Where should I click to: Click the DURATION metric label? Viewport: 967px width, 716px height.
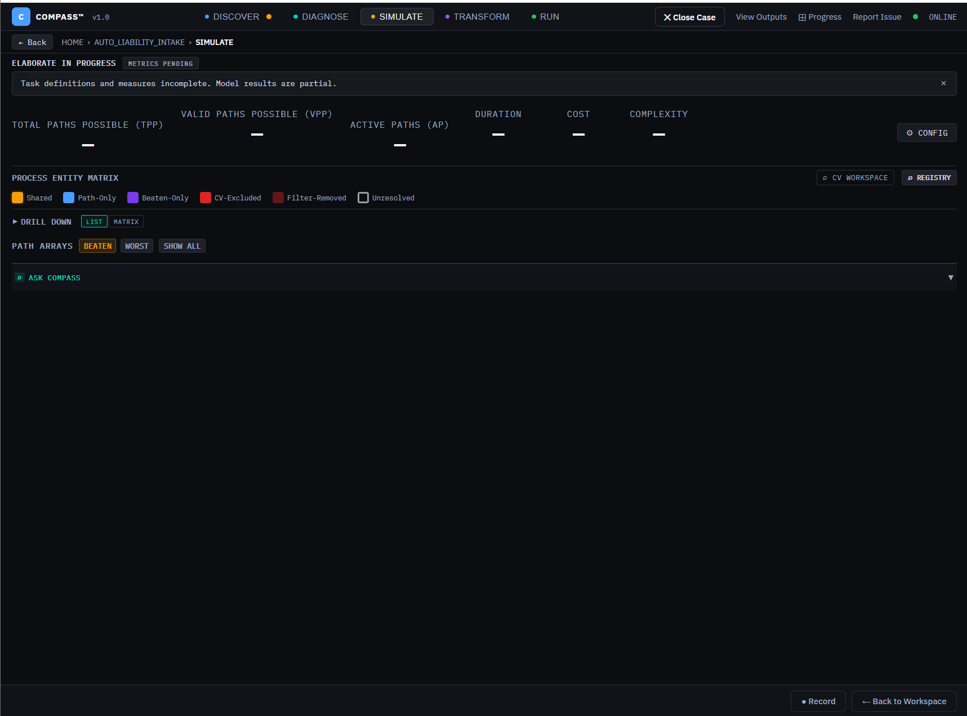click(498, 114)
